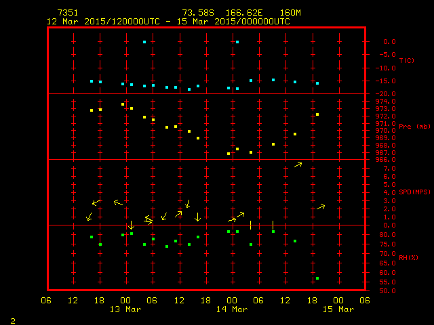Click the page number 2 at bottom left
This screenshot has height=325, width=434.
pos(13,319)
